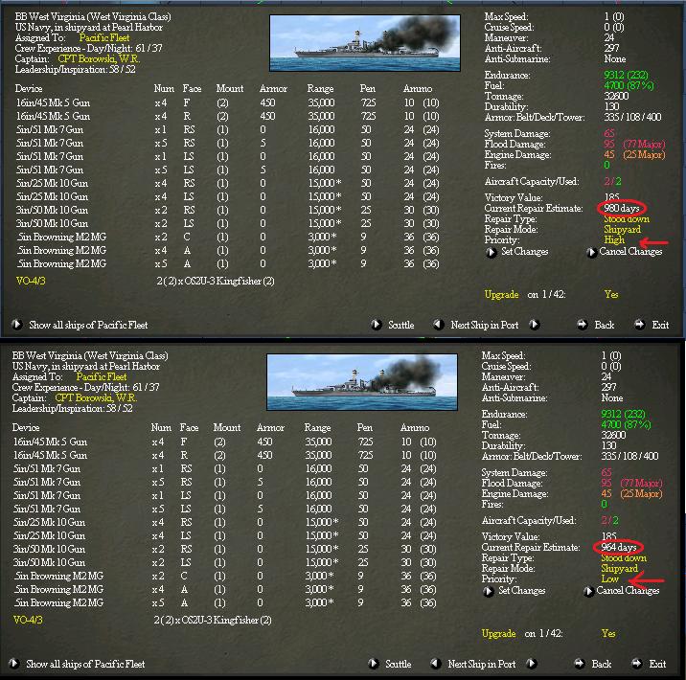Click Cancel Changes arrow icon in lower panel
Screen dimensions: 686x680
589,591
